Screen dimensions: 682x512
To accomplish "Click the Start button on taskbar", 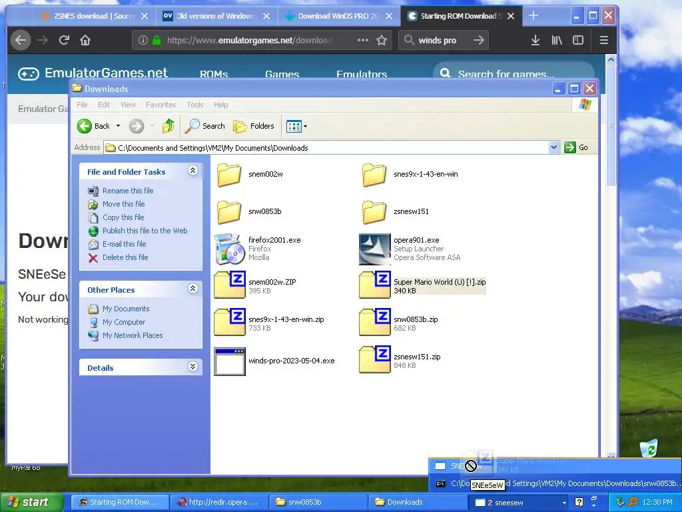I will (x=31, y=502).
